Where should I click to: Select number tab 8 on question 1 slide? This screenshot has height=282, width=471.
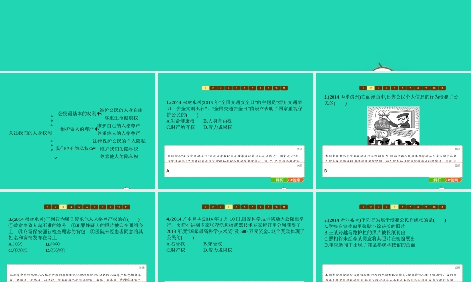click(x=260, y=88)
